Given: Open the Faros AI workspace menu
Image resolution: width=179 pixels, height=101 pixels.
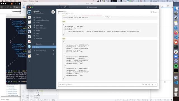Looking at the screenshot, I should click(37, 11).
